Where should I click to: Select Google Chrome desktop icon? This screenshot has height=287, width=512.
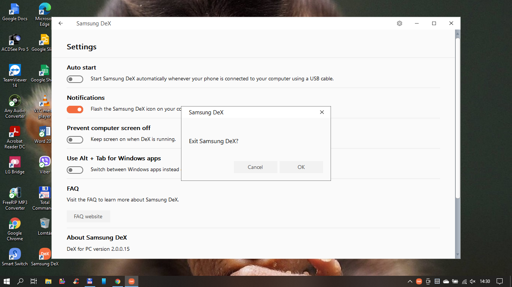click(15, 229)
